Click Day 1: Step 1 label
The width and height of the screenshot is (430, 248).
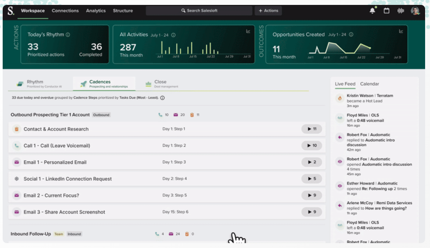tap(174, 128)
